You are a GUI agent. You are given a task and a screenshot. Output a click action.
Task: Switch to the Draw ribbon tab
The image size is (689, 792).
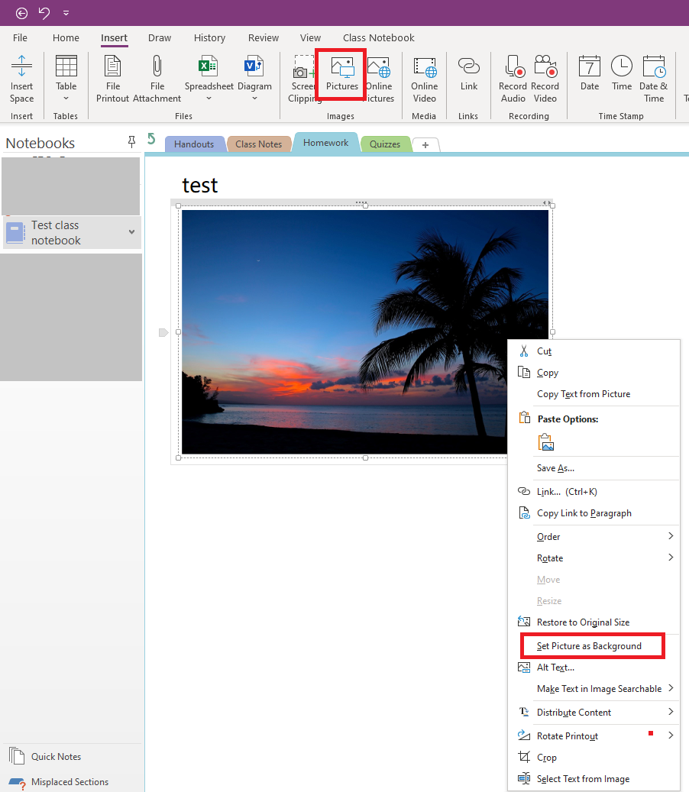pyautogui.click(x=160, y=38)
